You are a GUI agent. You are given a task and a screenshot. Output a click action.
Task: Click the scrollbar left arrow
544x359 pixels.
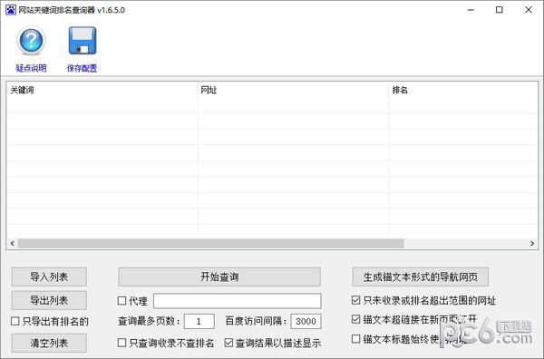point(13,244)
